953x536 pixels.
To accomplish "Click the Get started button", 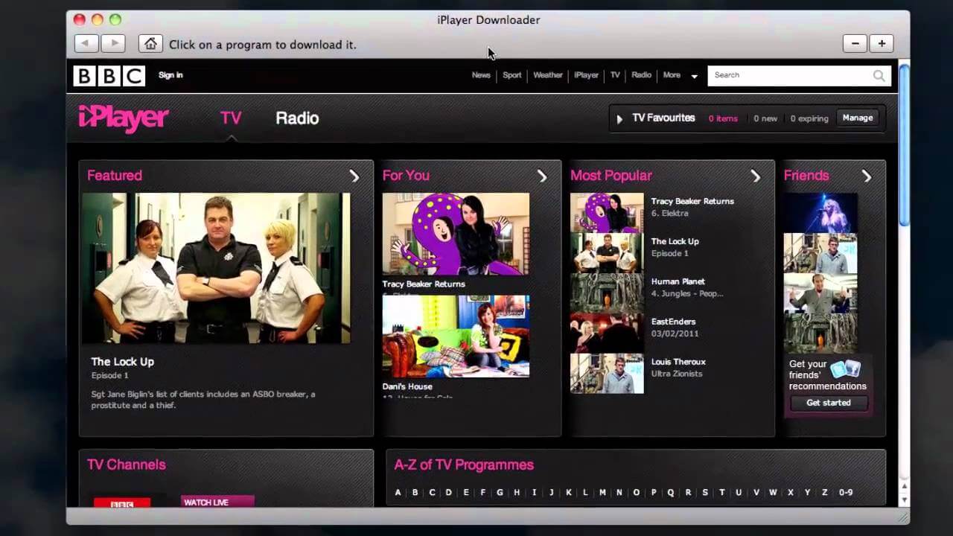I will 829,403.
